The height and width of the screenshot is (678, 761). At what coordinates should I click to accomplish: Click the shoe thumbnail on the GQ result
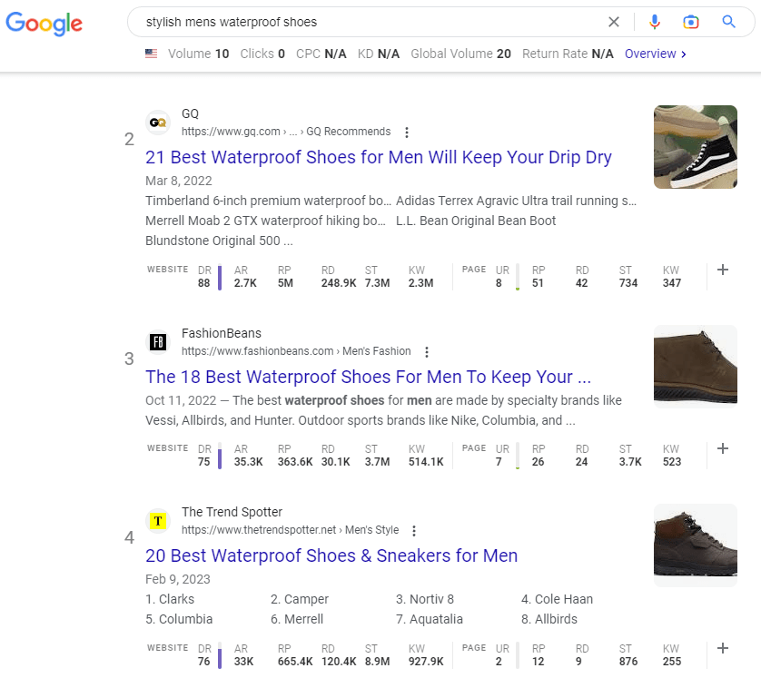click(695, 146)
